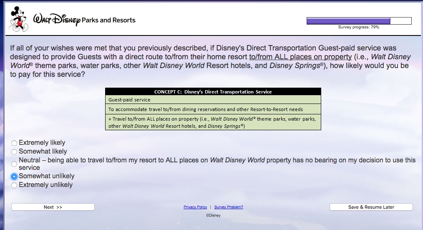Choose the Somewhat likely radio button
423x230 pixels.
[x=14, y=152]
